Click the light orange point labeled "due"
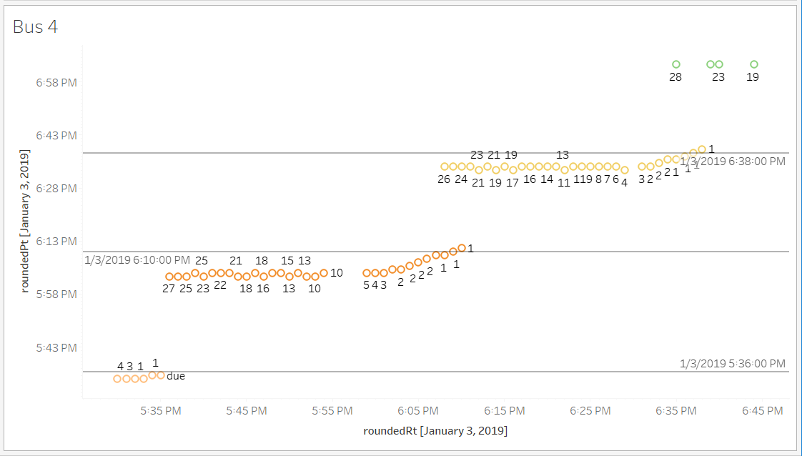The height and width of the screenshot is (456, 802). click(x=161, y=375)
